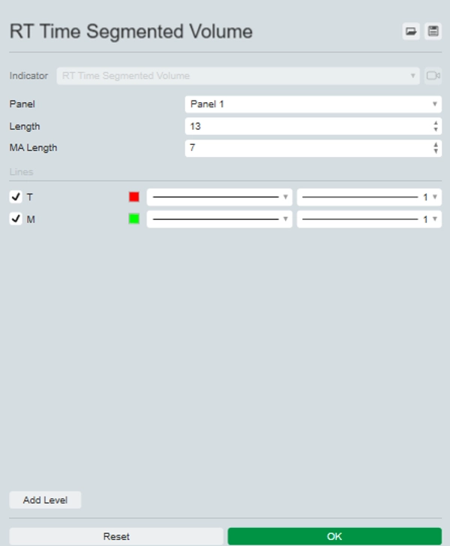Image resolution: width=450 pixels, height=546 pixels.
Task: Click the video camera icon beside Indicator
Action: coord(433,76)
